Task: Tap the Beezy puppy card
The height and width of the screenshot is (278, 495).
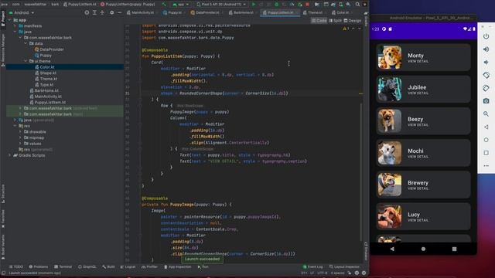Action: pyautogui.click(x=423, y=121)
